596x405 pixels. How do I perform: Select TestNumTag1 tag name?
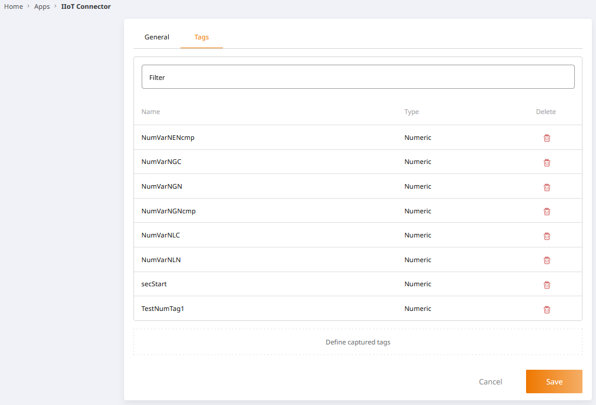click(162, 309)
